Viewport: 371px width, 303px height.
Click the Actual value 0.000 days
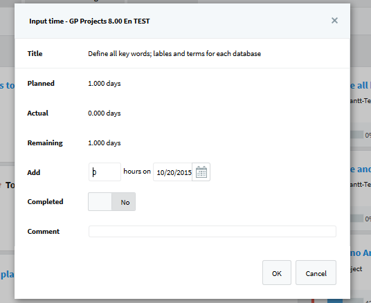tap(105, 113)
